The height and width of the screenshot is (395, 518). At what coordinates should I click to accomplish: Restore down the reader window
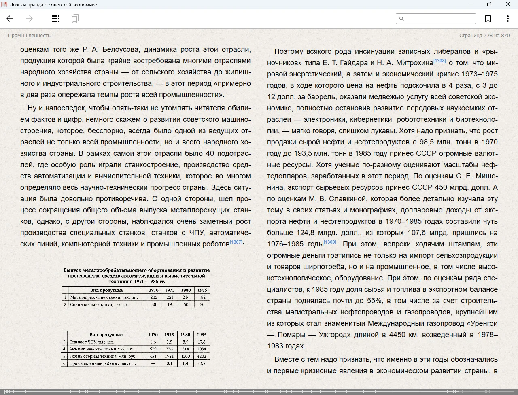(x=489, y=4)
